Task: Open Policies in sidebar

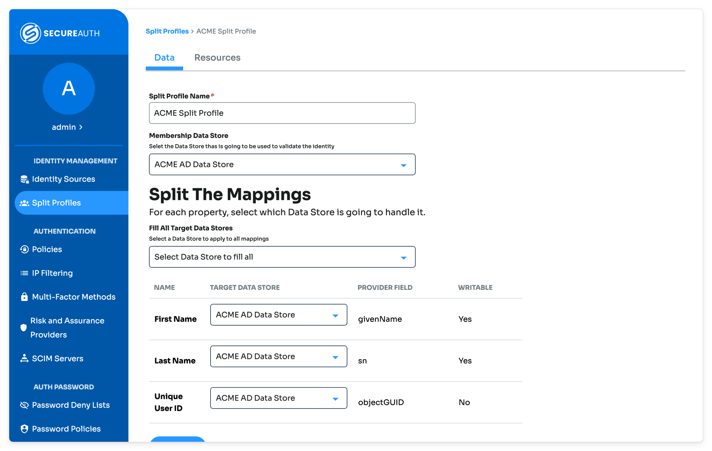Action: tap(47, 249)
